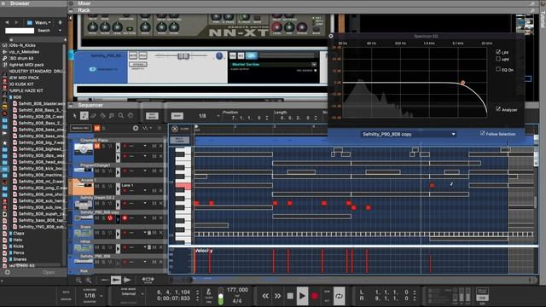The height and width of the screenshot is (307, 546).
Task: Open the snap value 1/8 dropdown
Action: pos(218,116)
